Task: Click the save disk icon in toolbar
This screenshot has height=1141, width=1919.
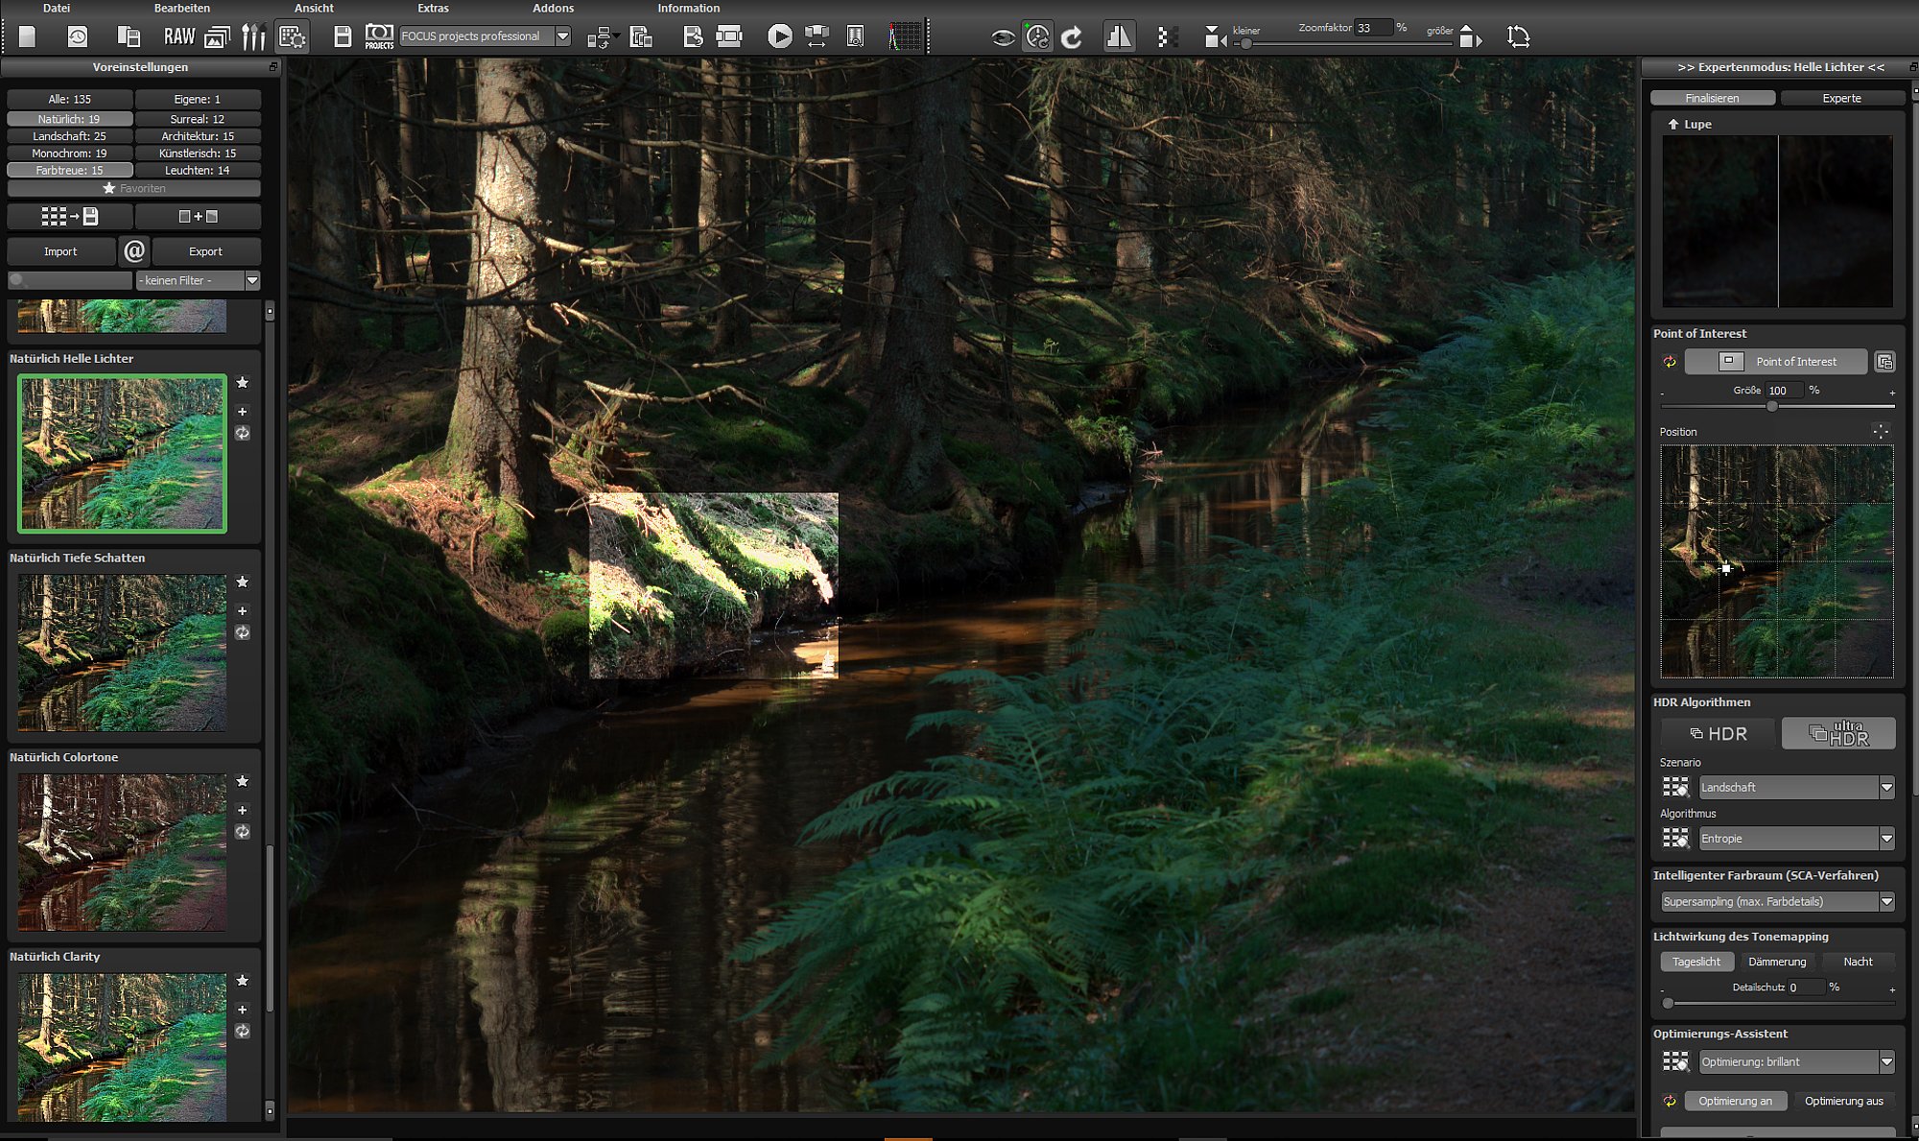Action: [x=343, y=36]
